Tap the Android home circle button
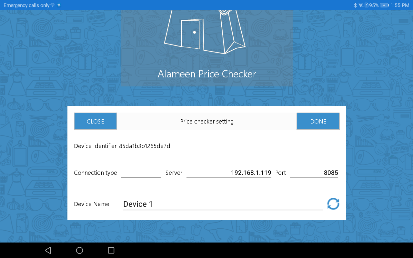This screenshot has height=258, width=413. [79, 250]
